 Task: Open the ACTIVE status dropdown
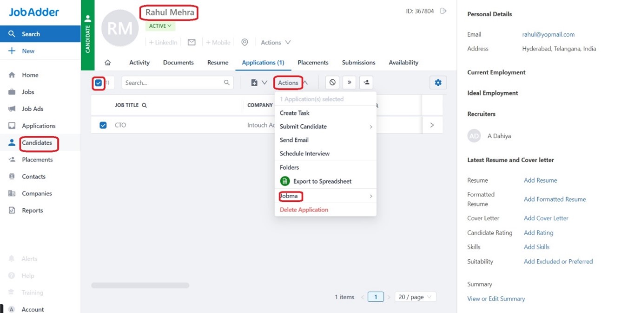coord(160,26)
